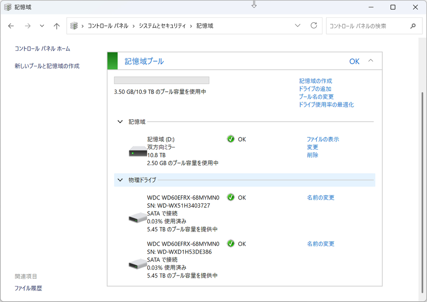Open ファイル履歴 under related items
Viewport: 427px width, 302px height.
click(x=28, y=288)
